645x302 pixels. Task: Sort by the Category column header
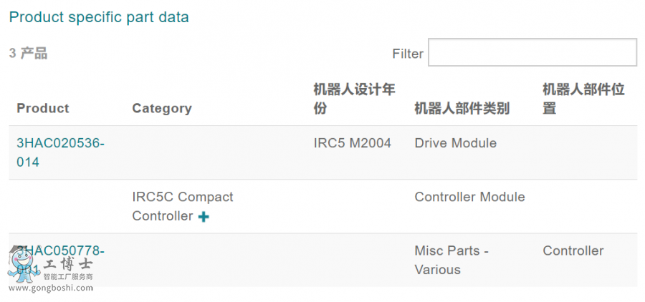click(162, 109)
